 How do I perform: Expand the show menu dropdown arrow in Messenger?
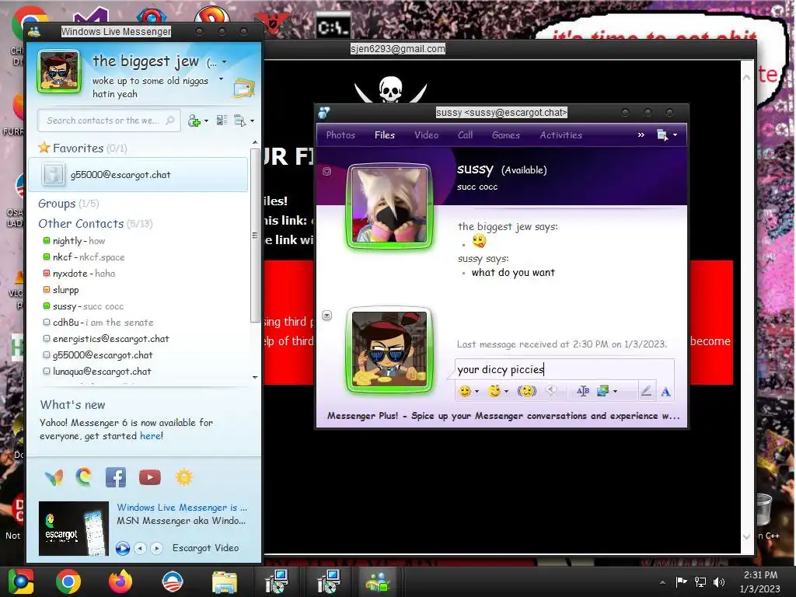click(x=253, y=121)
